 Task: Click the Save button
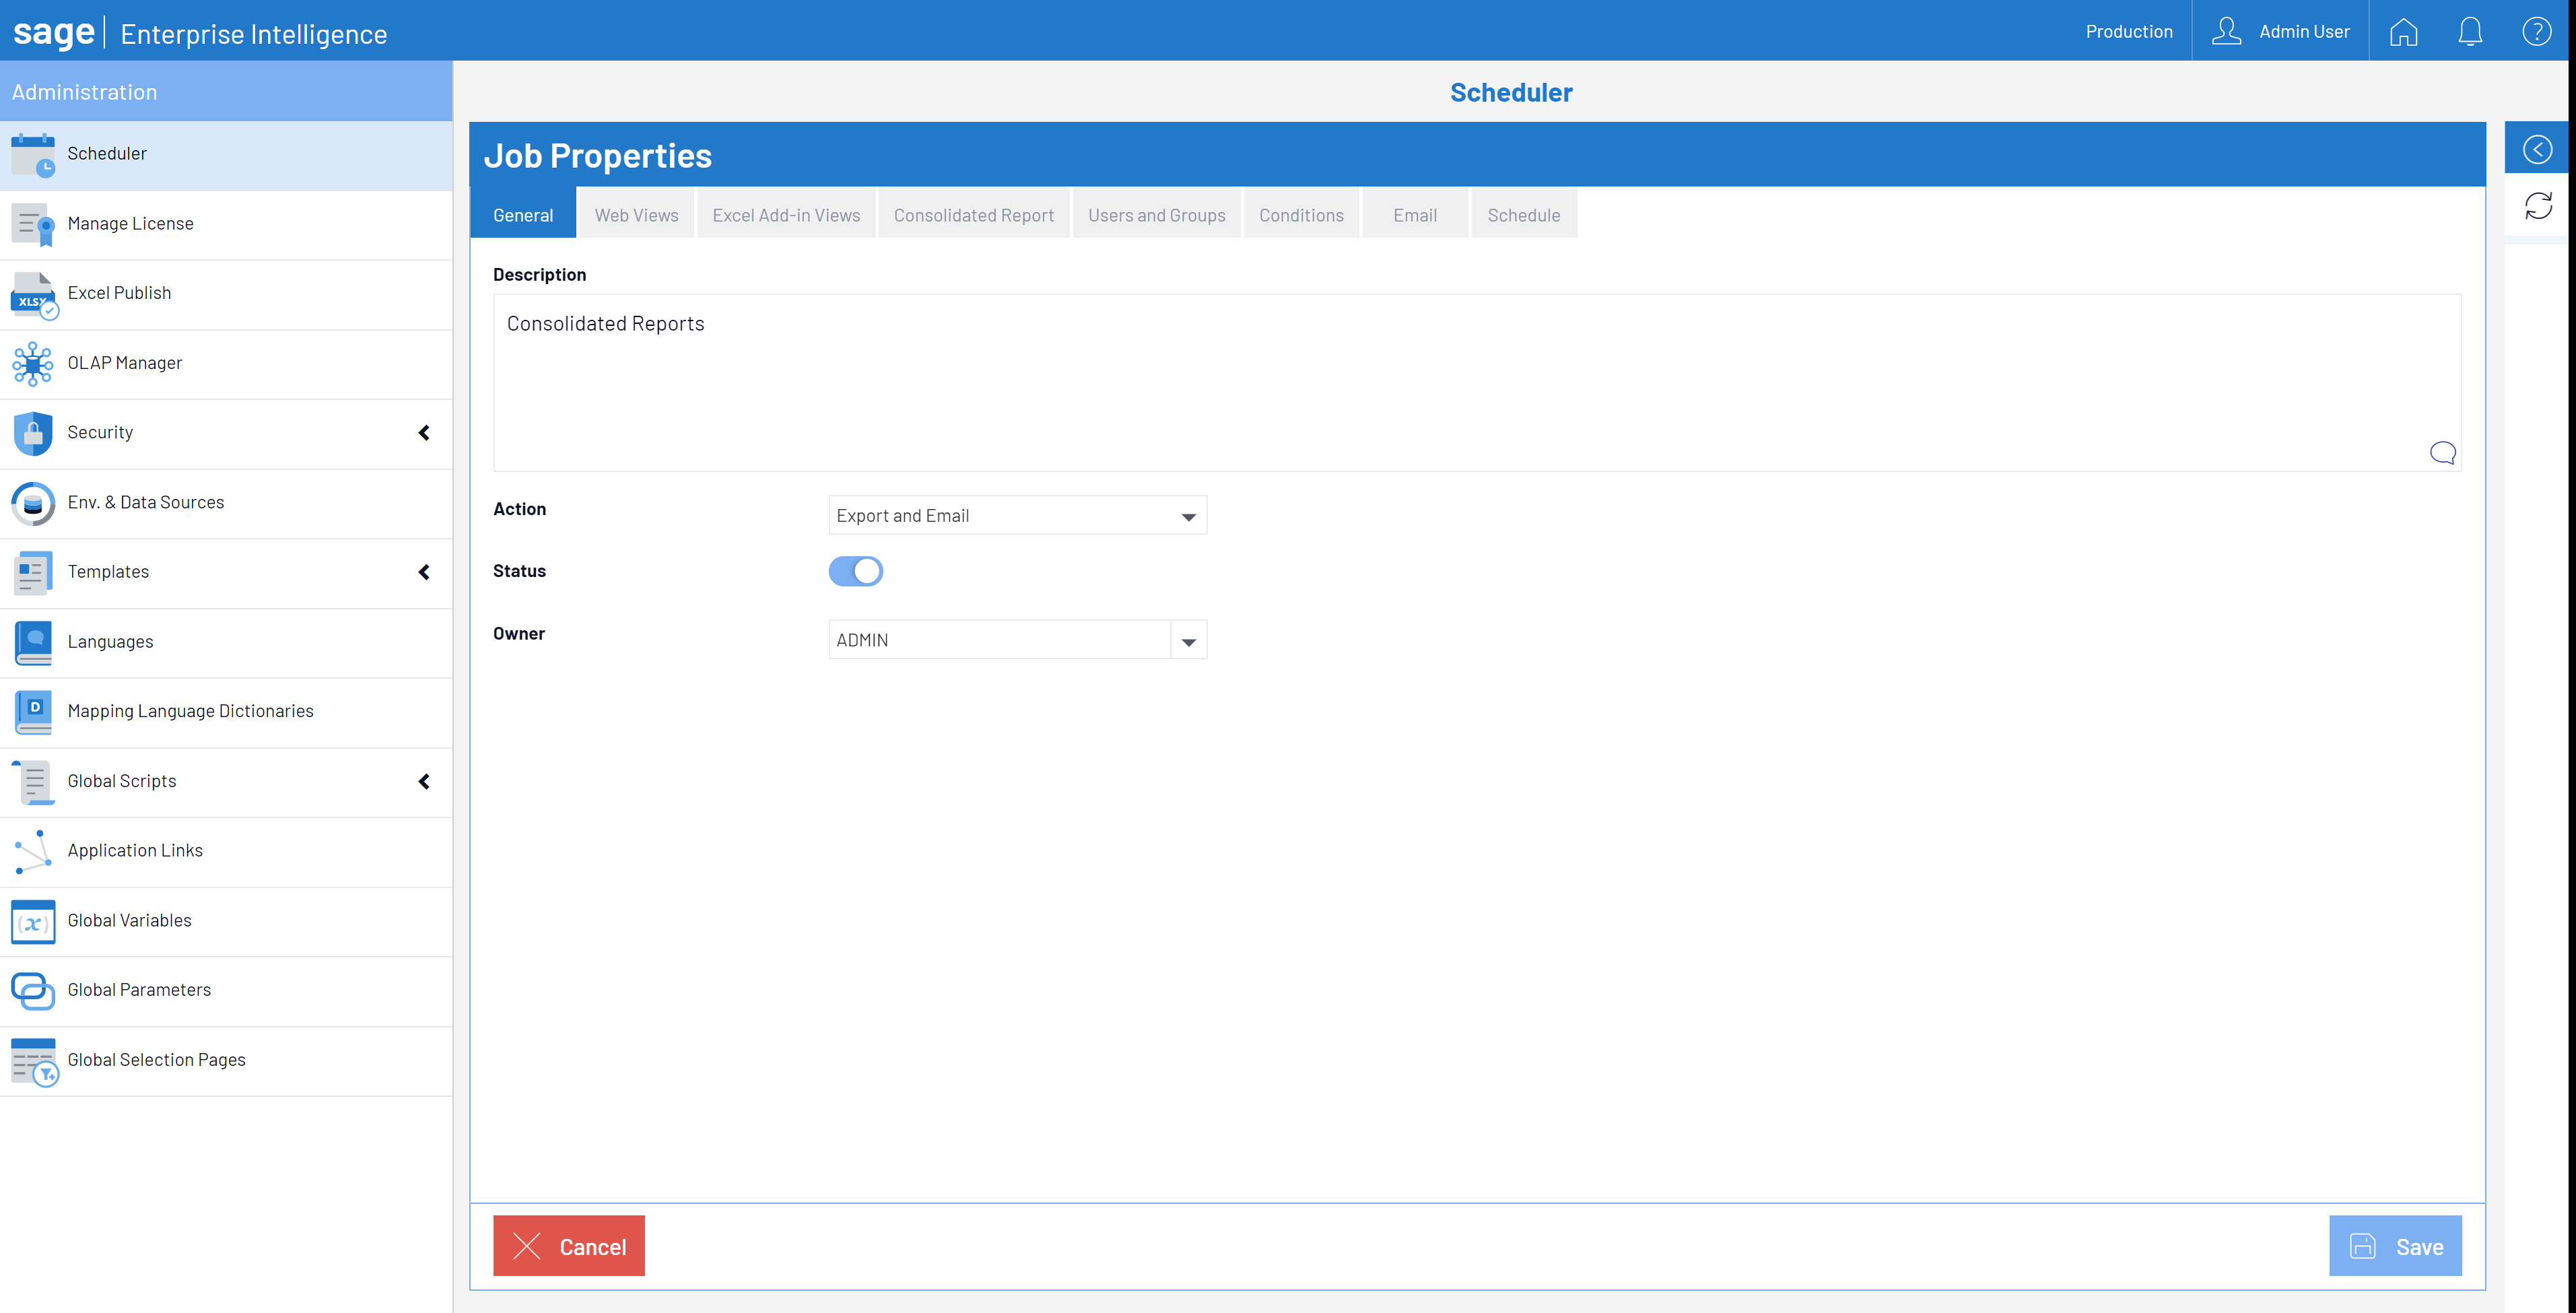(2394, 1246)
